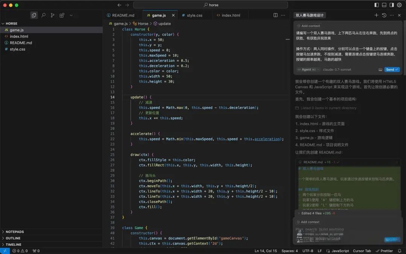
Task: Click Listed 0 items in current directory
Action: (x=326, y=108)
